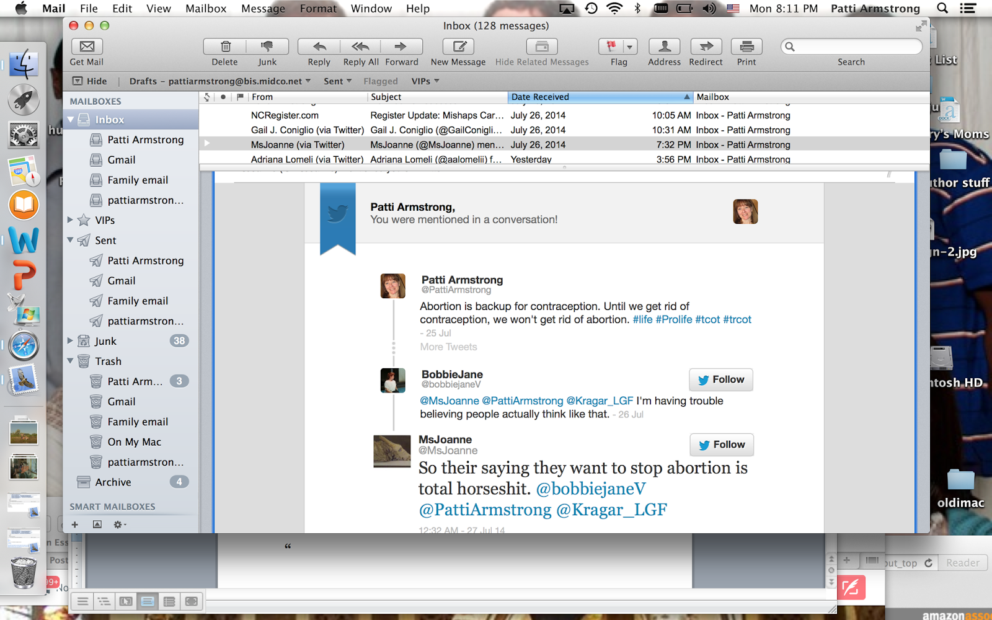Open the Format menu
This screenshot has width=992, height=620.
[318, 9]
